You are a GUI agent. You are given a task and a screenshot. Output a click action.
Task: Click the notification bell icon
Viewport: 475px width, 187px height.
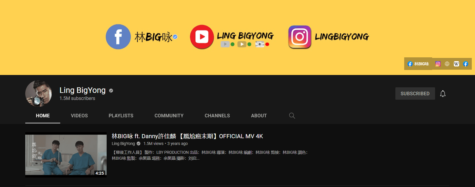coord(443,93)
